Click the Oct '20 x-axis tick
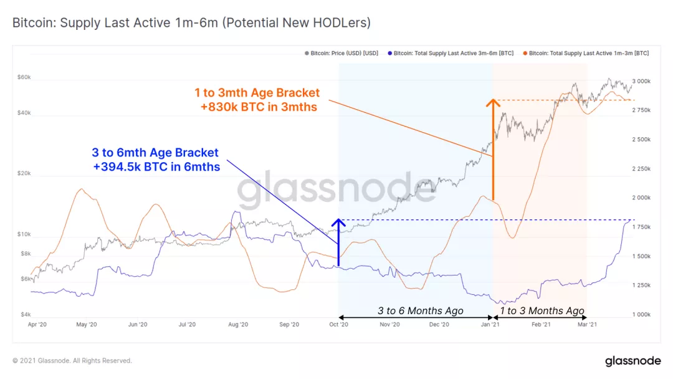This screenshot has height=379, width=673. (x=338, y=325)
